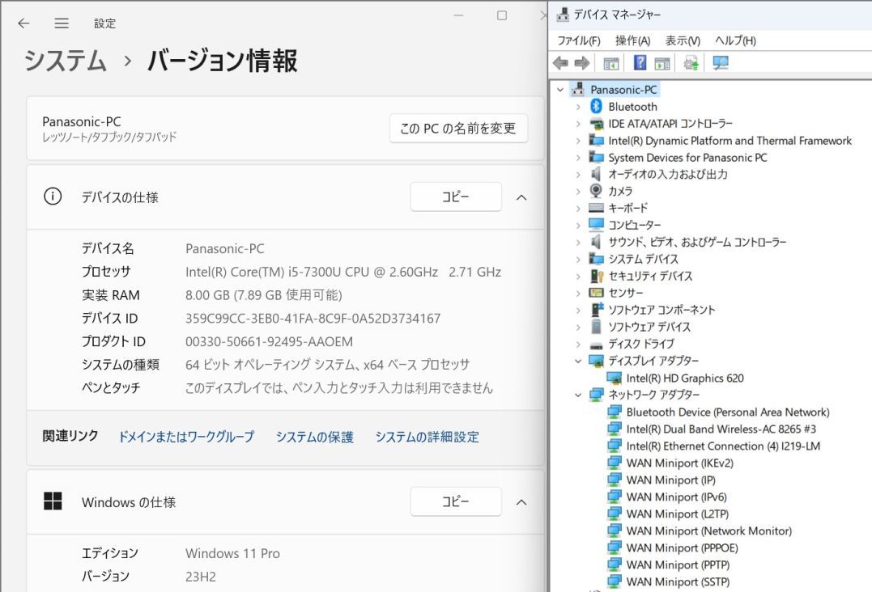
Task: Open the 操作(A) menu
Action: (633, 40)
